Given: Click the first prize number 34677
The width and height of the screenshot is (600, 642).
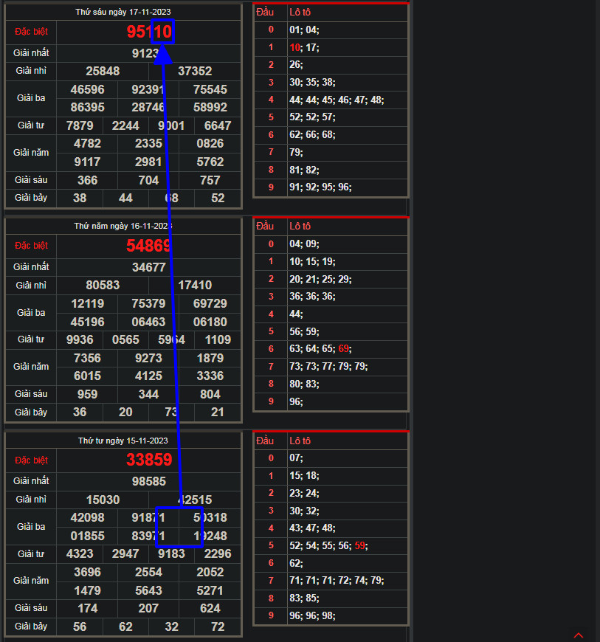Looking at the screenshot, I should click(149, 267).
